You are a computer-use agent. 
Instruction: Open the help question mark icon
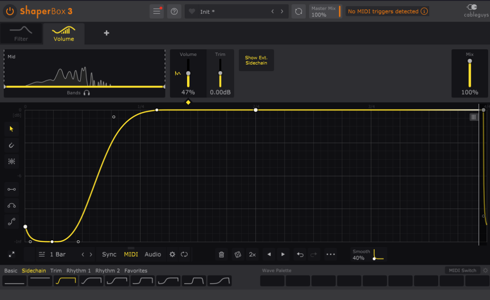coord(174,11)
